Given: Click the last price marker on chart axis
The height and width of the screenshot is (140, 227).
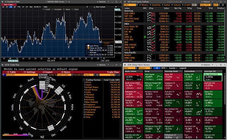Looking at the screenshot, I should 118,42.
